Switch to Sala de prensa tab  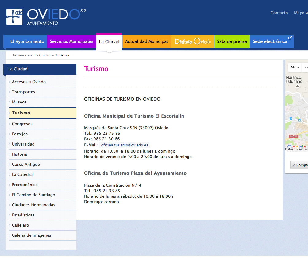[232, 41]
